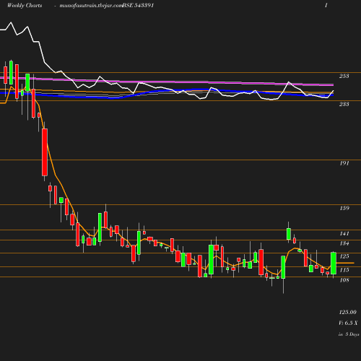This screenshot has width=361, height=361.
Task: Click the 191 price level label
Action: coord(344,163)
